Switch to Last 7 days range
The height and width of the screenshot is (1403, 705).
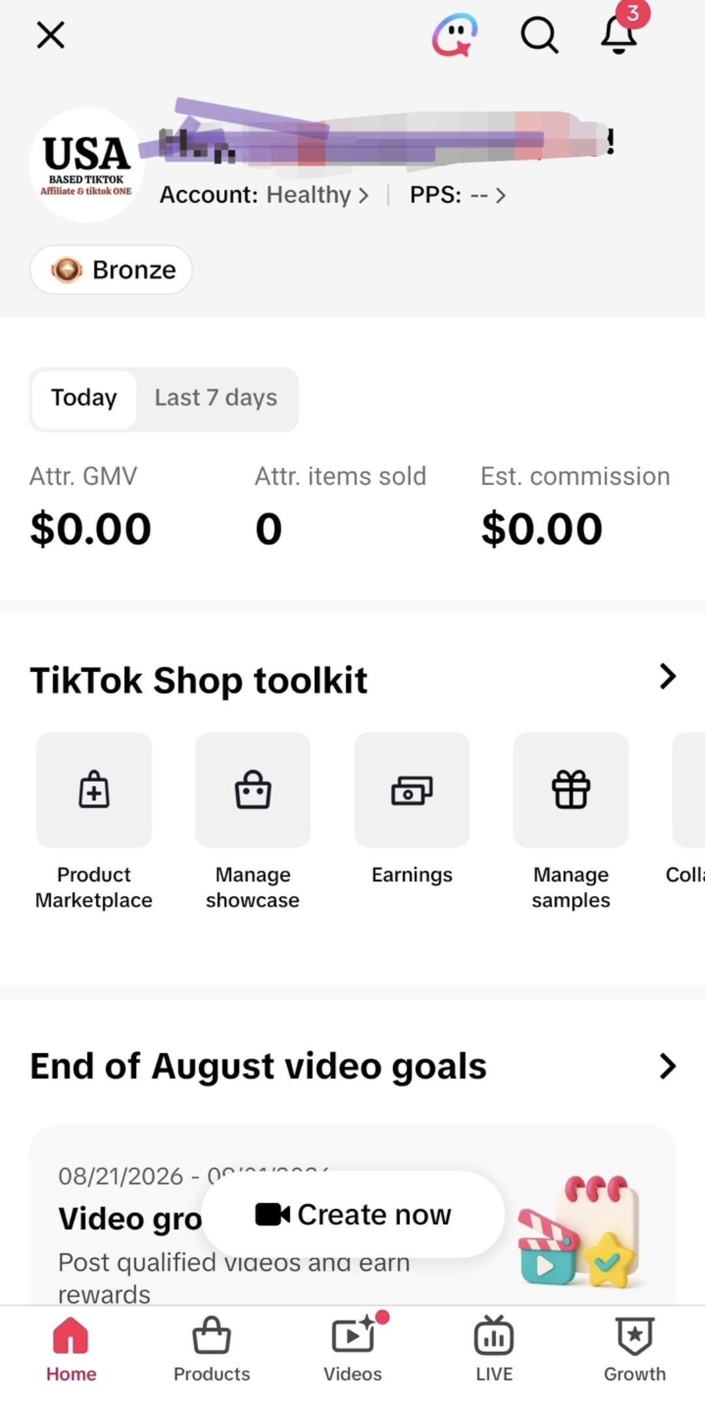click(x=216, y=398)
